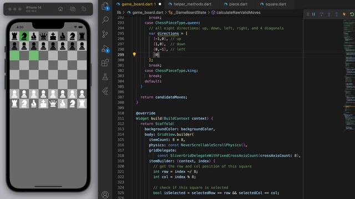Image resolution: width=355 pixels, height=199 pixels.
Task: Click 'ChessPieceType.king' on line 302
Action: 176,71
